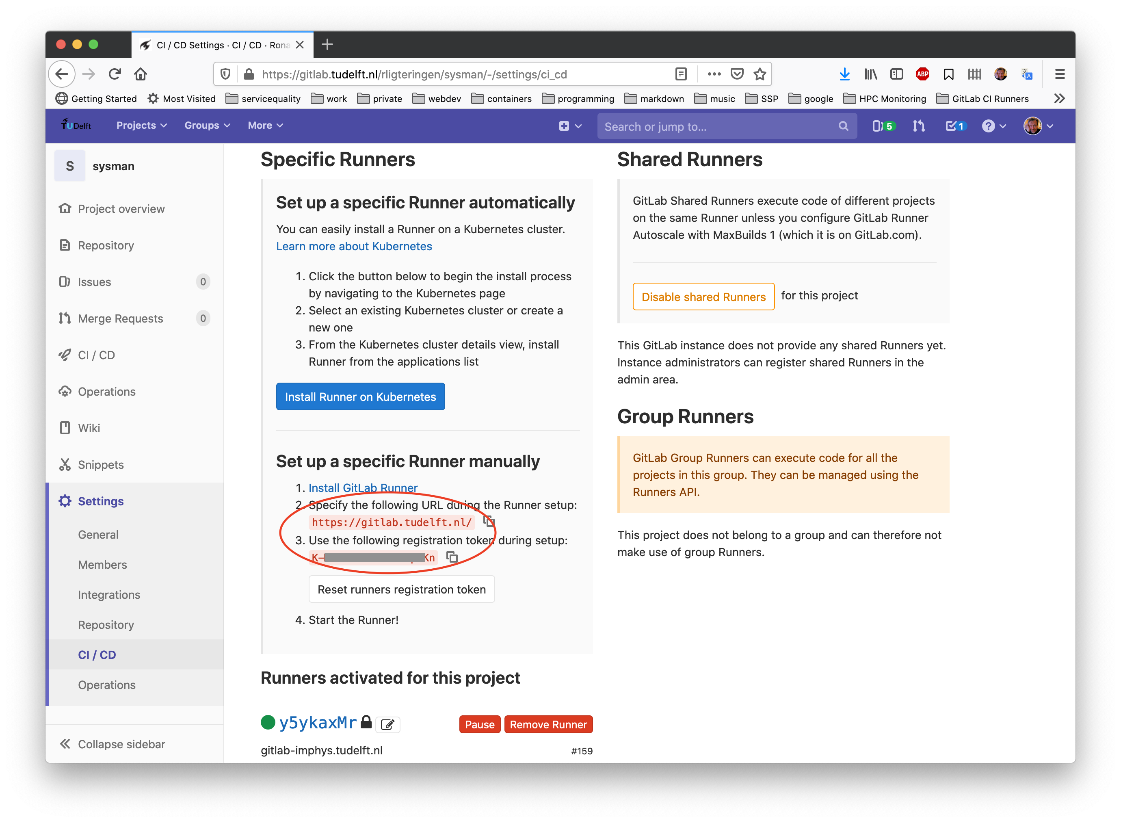Screen dimensions: 1121x823
Task: Expand the Projects dropdown
Action: click(141, 126)
